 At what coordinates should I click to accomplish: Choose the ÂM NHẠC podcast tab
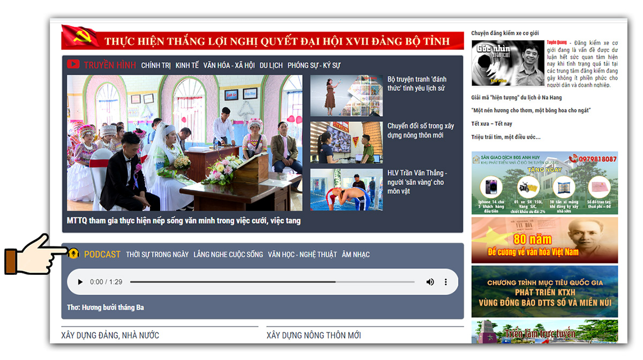coord(356,254)
